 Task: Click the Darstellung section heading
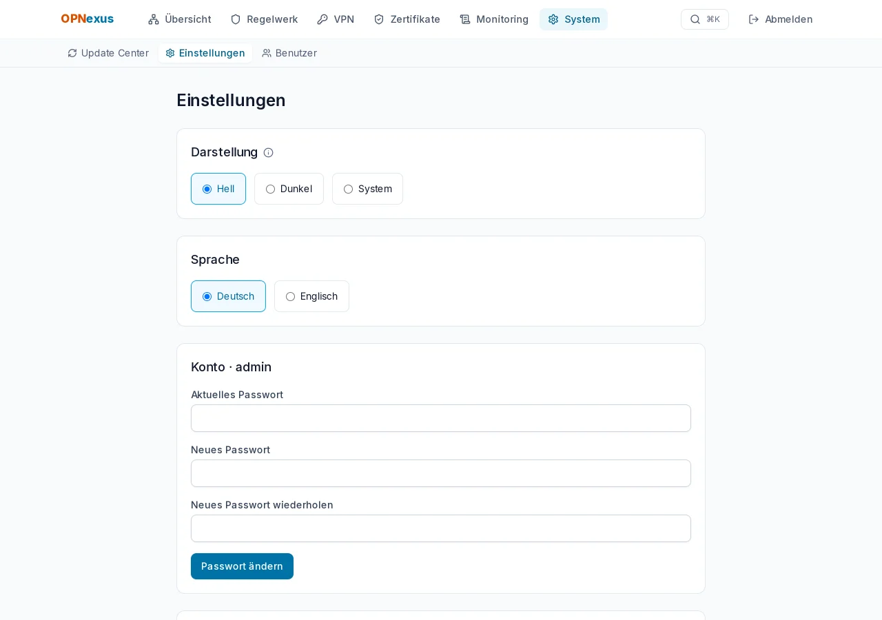click(x=224, y=152)
